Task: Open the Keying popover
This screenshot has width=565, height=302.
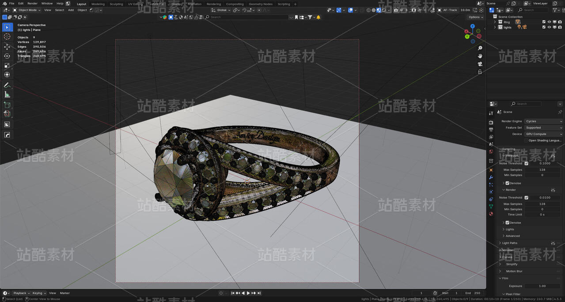Action: pos(39,293)
